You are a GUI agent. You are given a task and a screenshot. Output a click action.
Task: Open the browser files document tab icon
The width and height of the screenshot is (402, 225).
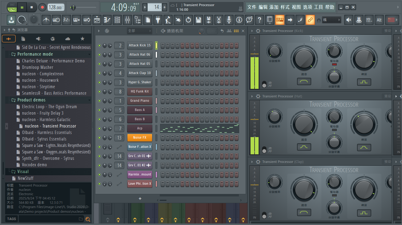coord(23,39)
